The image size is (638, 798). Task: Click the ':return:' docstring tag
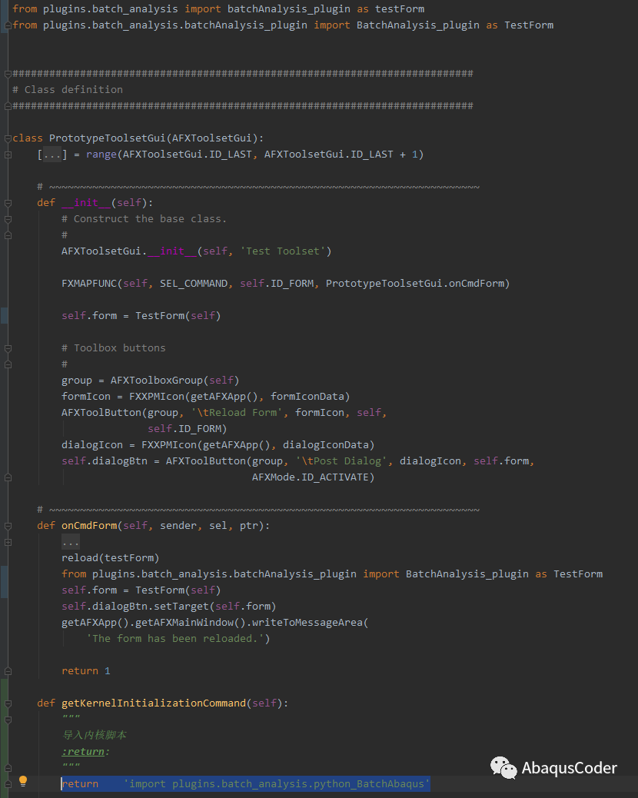pyautogui.click(x=85, y=752)
